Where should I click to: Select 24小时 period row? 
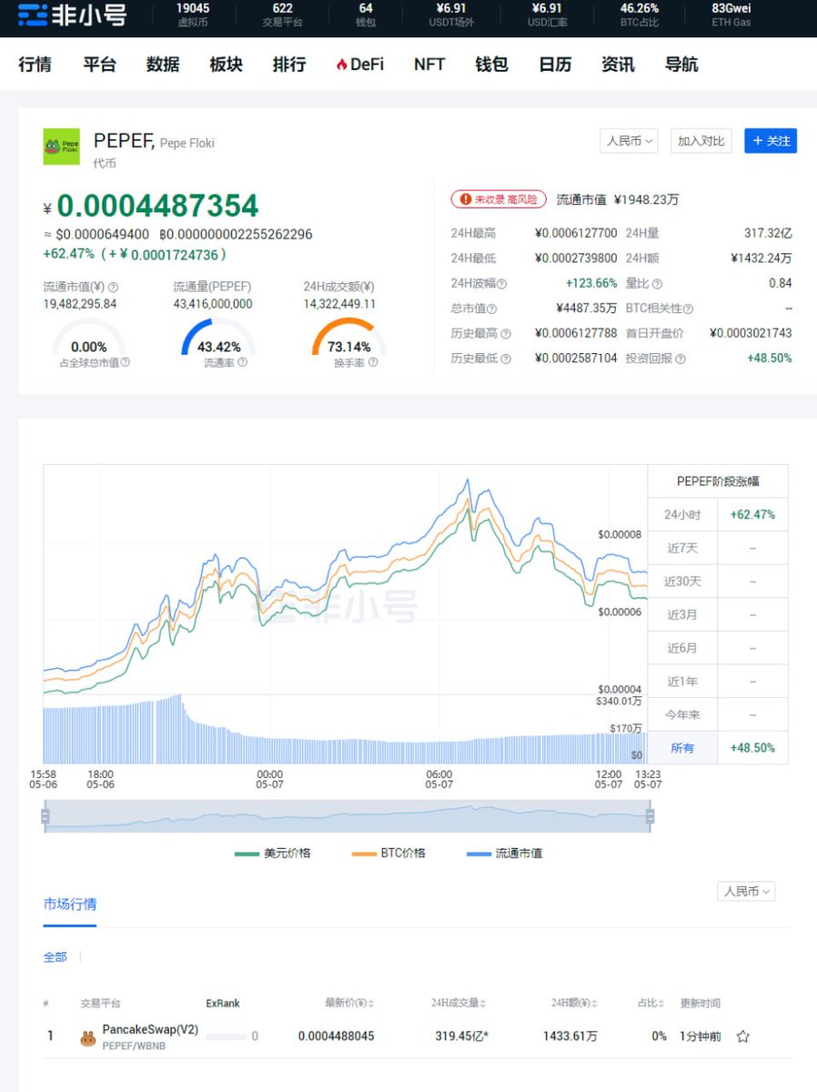[718, 515]
